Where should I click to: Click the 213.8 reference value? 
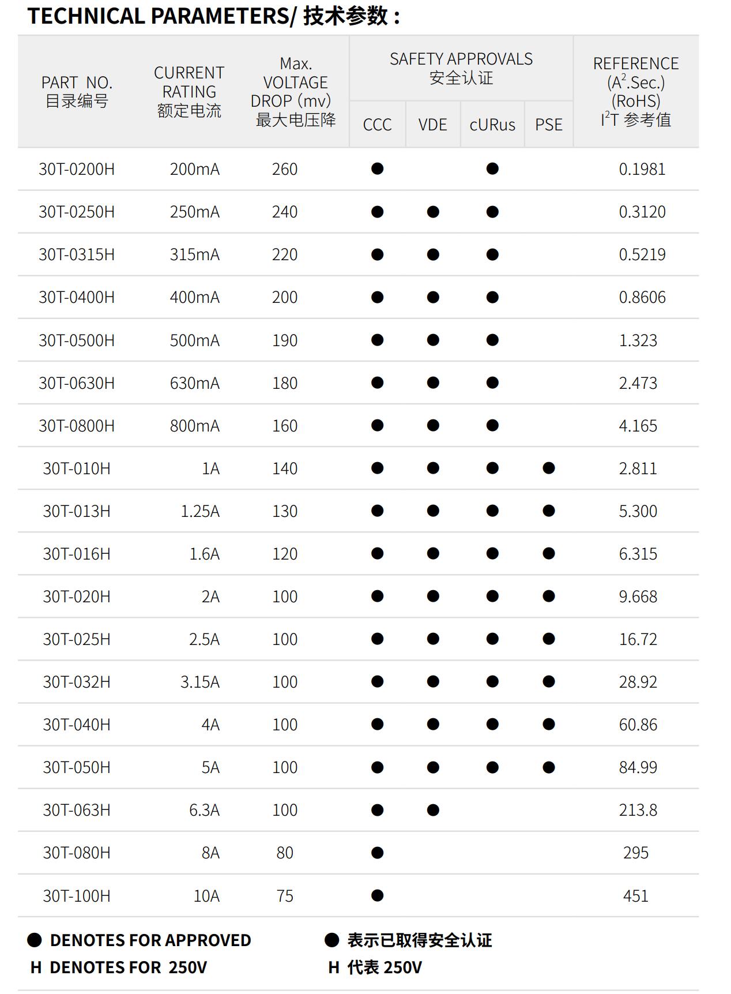(x=638, y=810)
